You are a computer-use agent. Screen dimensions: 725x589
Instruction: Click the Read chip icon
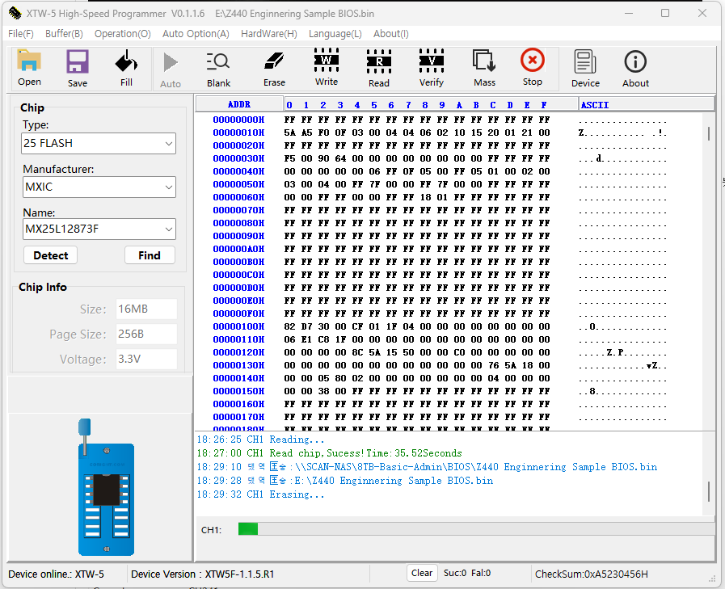[x=379, y=69]
